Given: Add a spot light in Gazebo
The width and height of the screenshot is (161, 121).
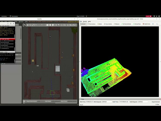Looking at the screenshot, I should (x=59, y=25).
